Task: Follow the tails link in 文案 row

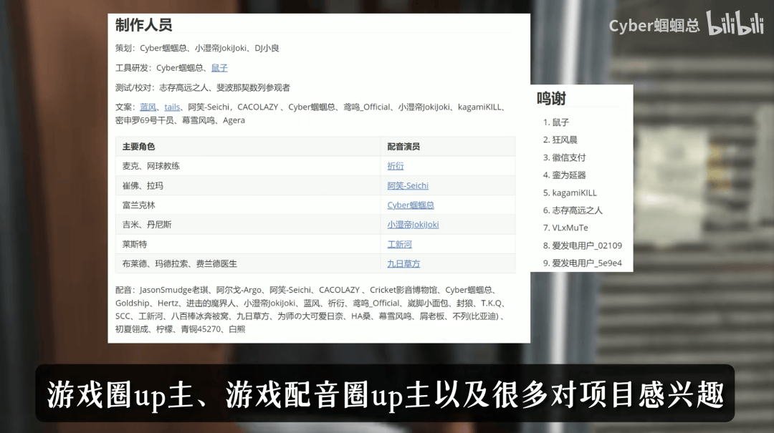Action: click(172, 107)
